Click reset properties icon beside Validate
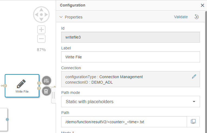 [x=197, y=17]
